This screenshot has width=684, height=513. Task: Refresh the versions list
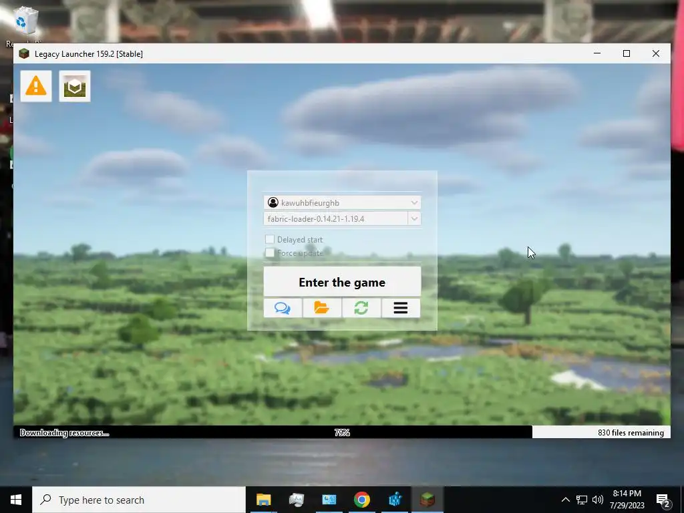tap(361, 308)
